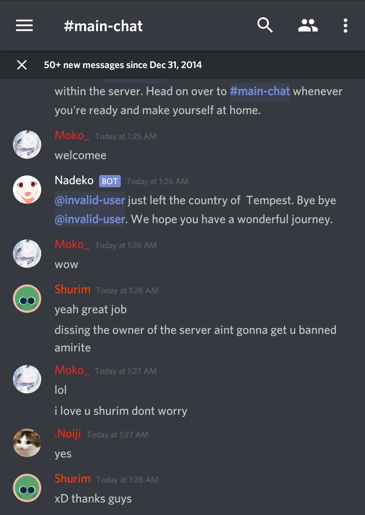Open message search with the magnifier icon
The width and height of the screenshot is (365, 515).
tap(265, 25)
